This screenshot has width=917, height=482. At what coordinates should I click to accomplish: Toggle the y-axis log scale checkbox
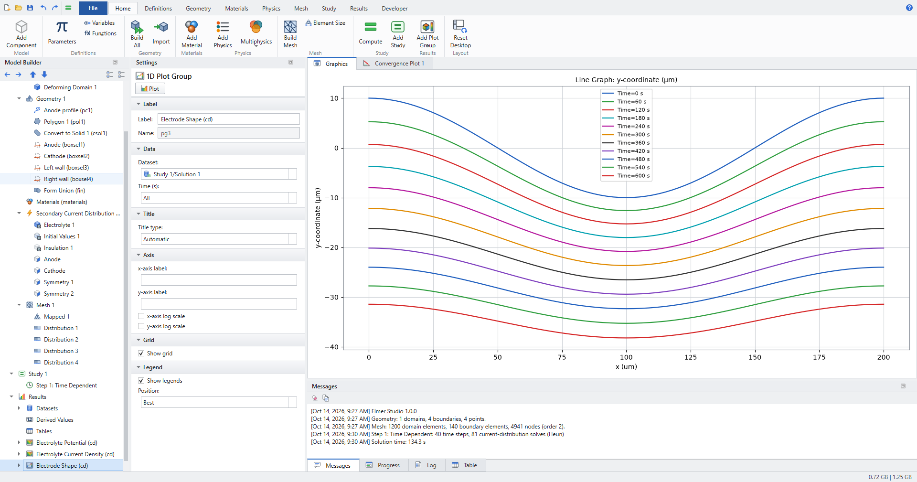tap(141, 326)
